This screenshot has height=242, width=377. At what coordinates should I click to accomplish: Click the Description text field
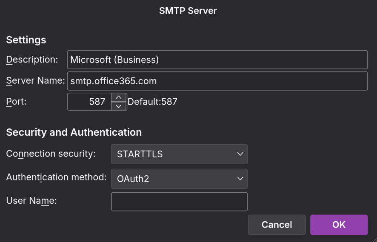[217, 60]
